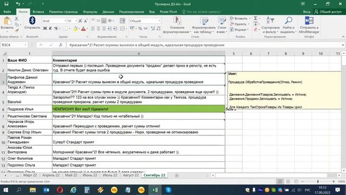Open Skype from the taskbar
Viewport: 346px width, 195px height.
[x=168, y=190]
